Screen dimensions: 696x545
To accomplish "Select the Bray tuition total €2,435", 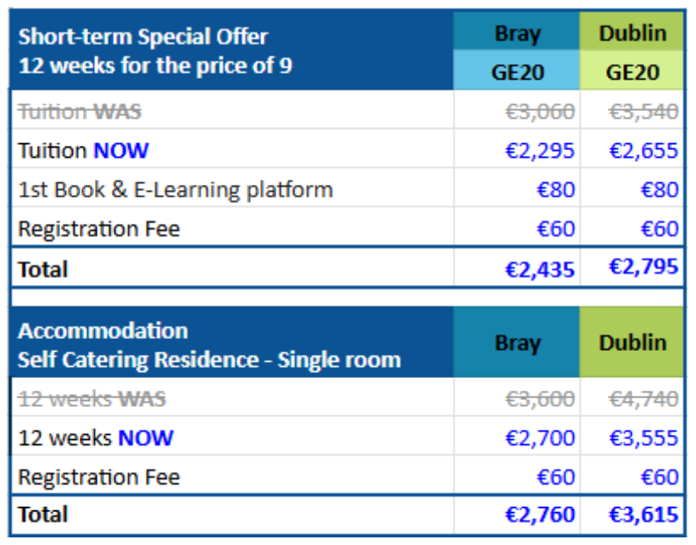I will point(539,270).
